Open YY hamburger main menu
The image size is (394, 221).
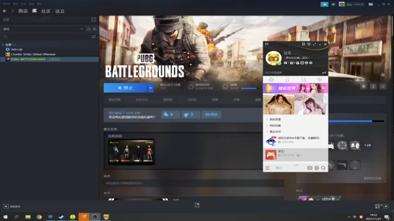pyautogui.click(x=267, y=168)
